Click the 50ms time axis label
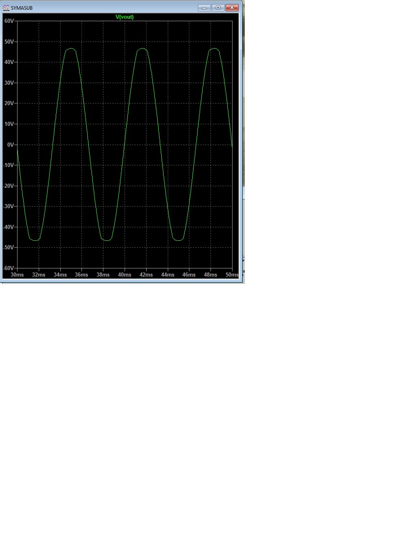Viewport: 417px width, 556px height. (x=232, y=275)
